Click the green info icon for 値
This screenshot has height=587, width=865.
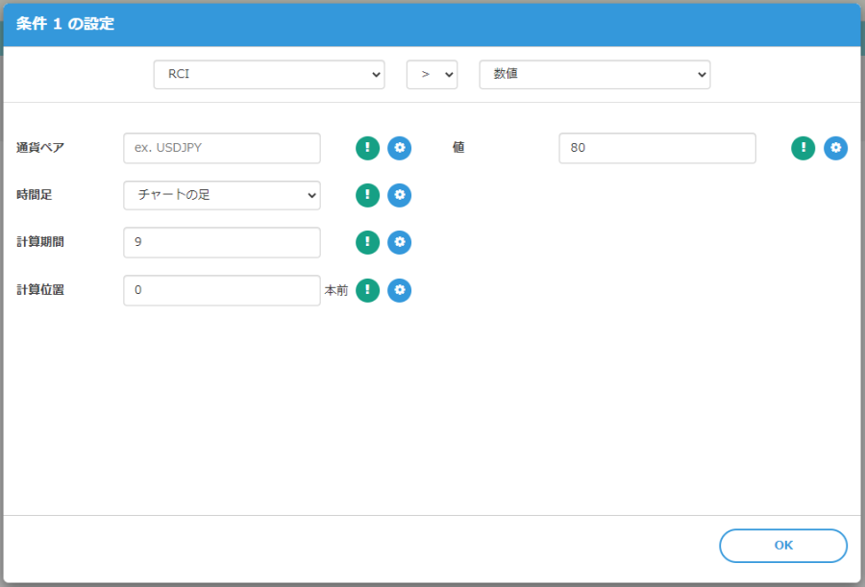[803, 148]
